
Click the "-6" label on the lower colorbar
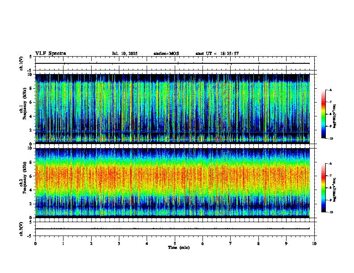pos(330,164)
